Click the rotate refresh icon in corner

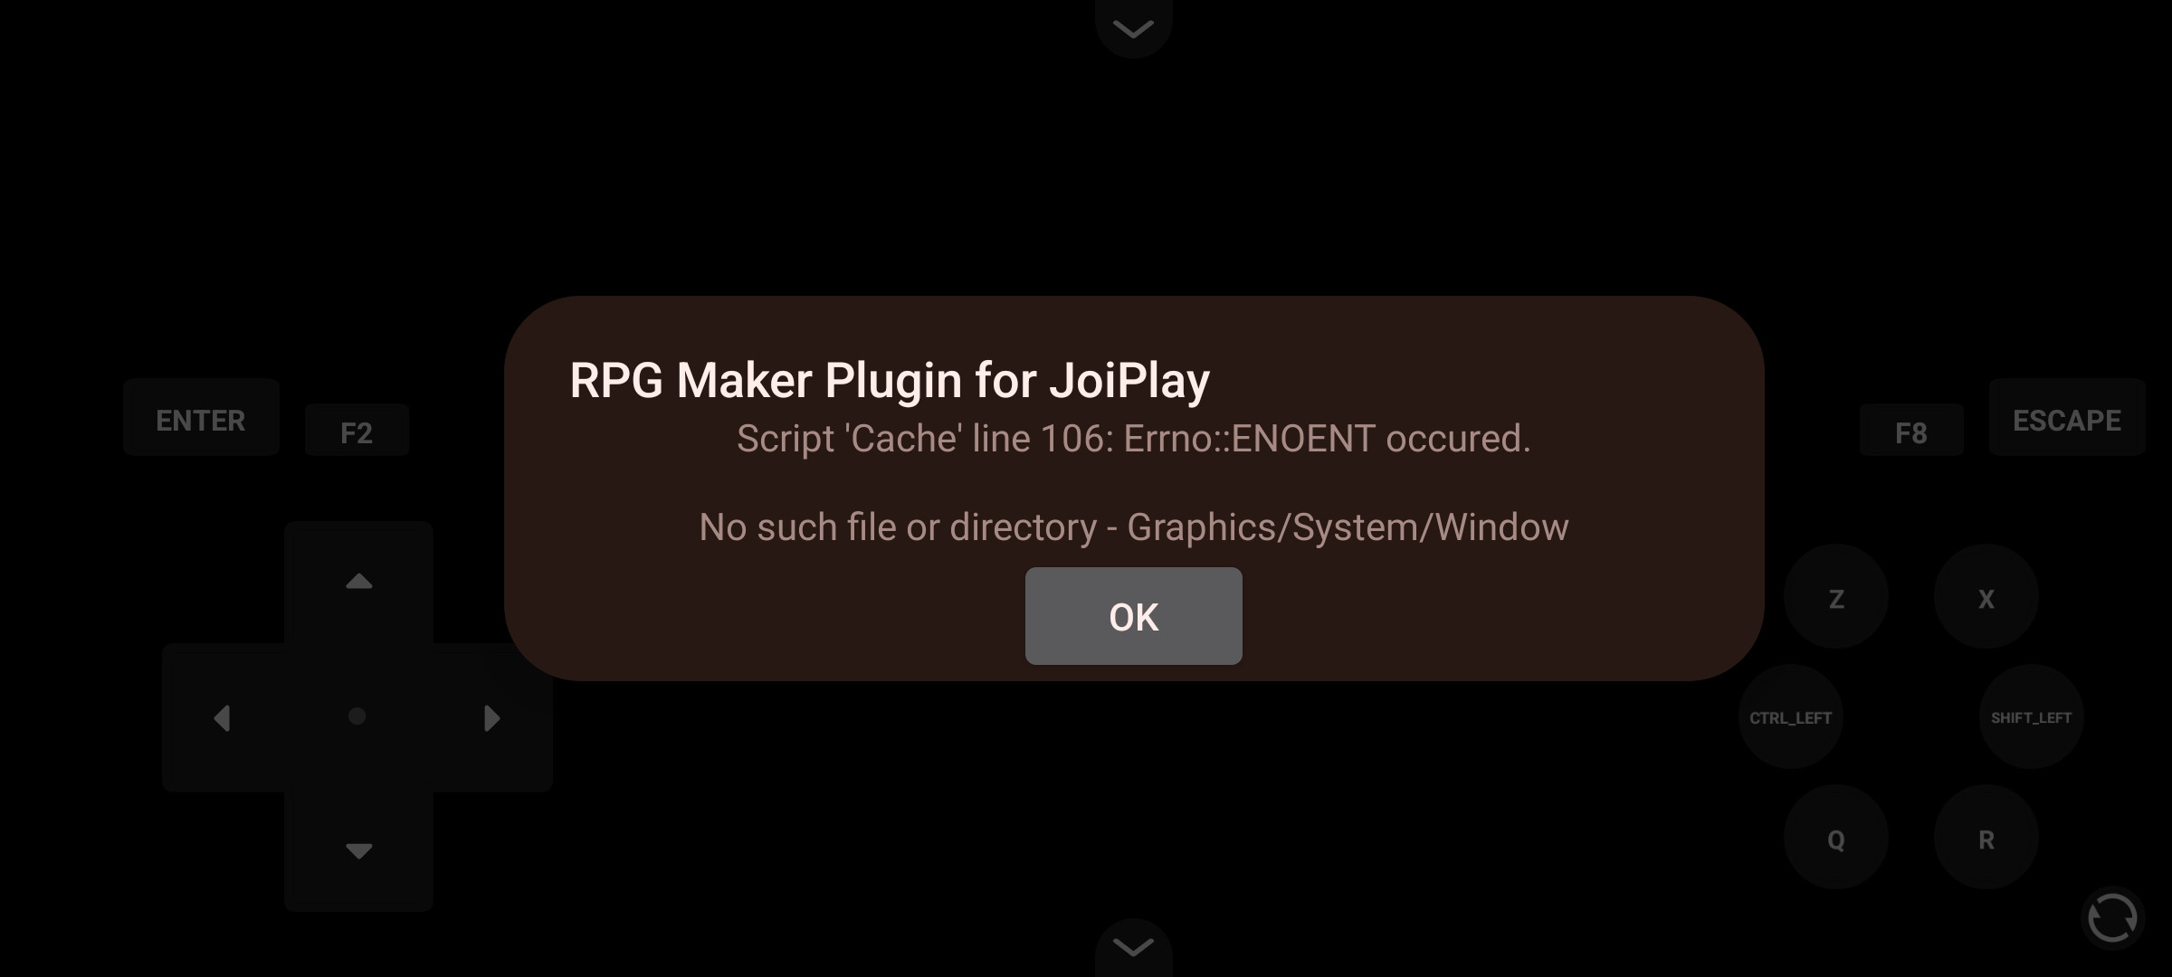(2112, 918)
